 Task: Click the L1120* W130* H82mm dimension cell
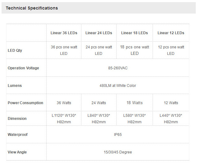[64, 119]
